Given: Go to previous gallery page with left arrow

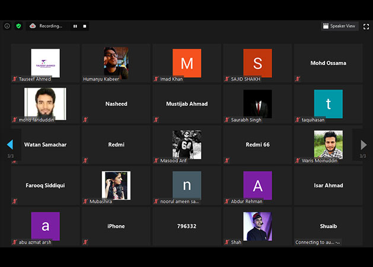Looking at the screenshot, I should pyautogui.click(x=10, y=145).
